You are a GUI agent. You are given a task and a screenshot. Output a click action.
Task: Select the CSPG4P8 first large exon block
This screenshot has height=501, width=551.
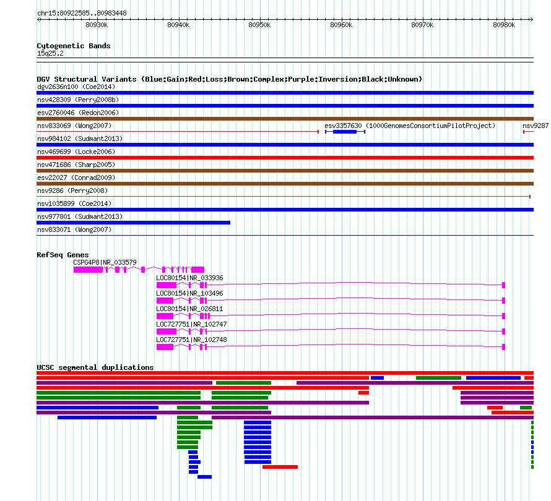pos(88,270)
